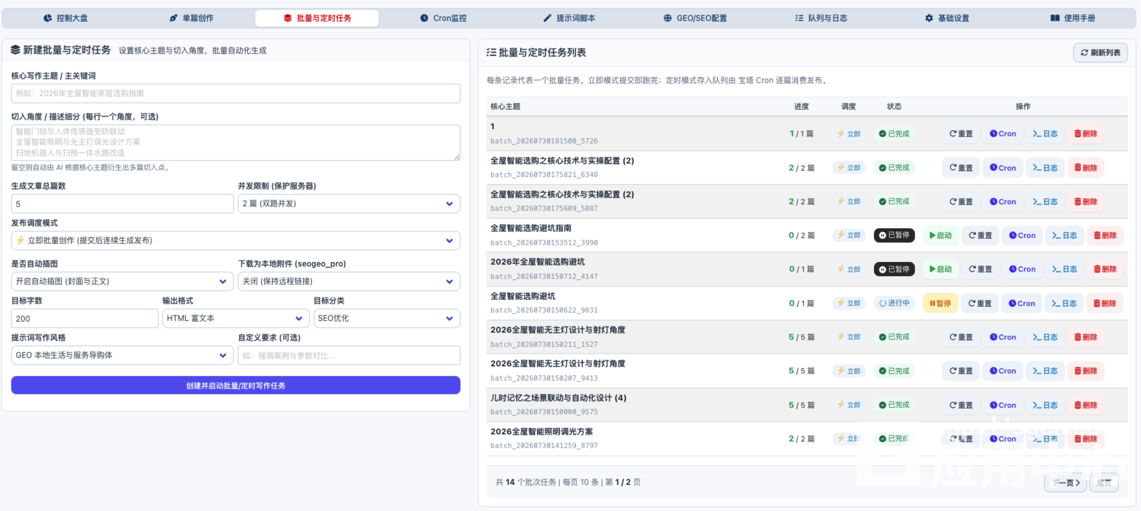Reset the 全屋智能选购避坑指南 task
The image size is (1141, 511).
point(980,235)
